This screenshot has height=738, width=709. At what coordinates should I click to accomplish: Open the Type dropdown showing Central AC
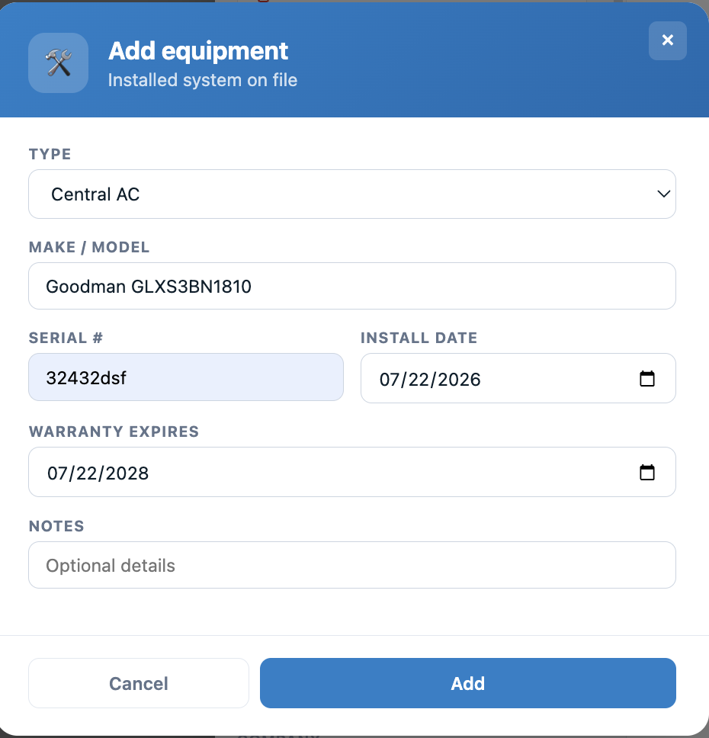(x=352, y=194)
